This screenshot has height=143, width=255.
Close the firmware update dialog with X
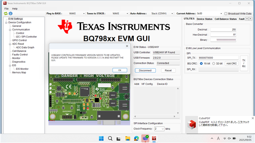point(127,46)
